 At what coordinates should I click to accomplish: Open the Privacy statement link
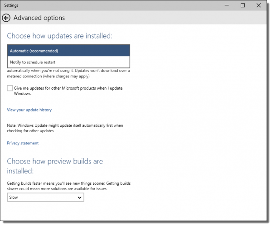[x=23, y=143]
